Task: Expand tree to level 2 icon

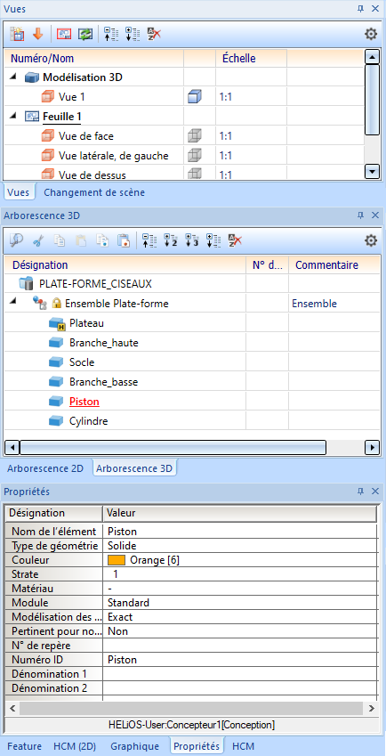Action: click(x=171, y=240)
